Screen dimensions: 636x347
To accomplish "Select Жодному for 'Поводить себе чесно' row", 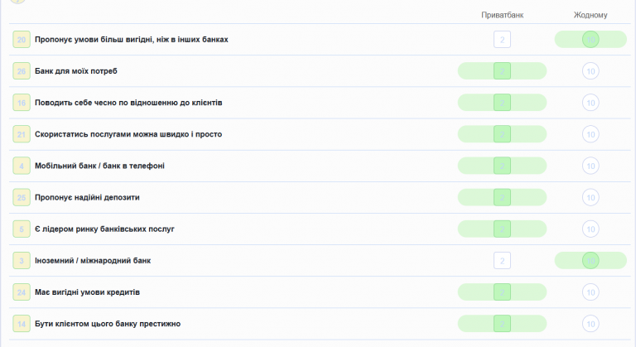I will click(590, 103).
